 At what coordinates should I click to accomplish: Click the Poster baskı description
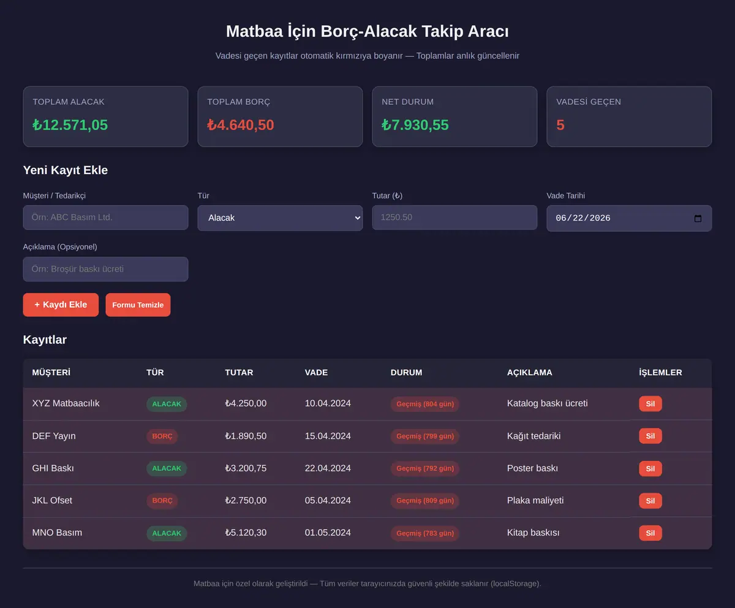point(532,468)
